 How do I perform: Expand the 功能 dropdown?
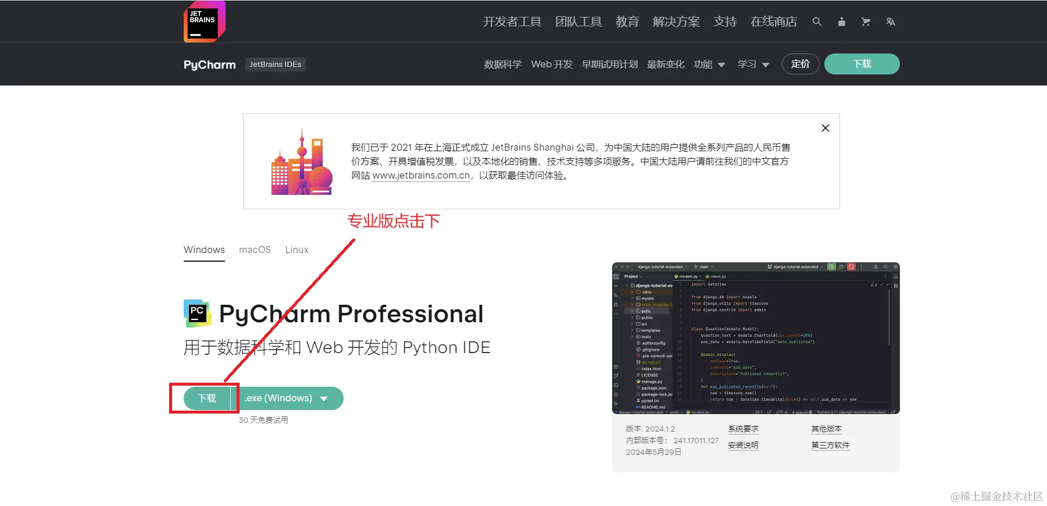(709, 64)
